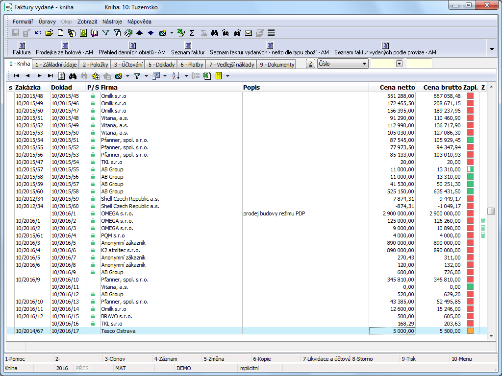The height and width of the screenshot is (376, 502).
Task: Switch to 2 - Položky tab
Action: (95, 64)
